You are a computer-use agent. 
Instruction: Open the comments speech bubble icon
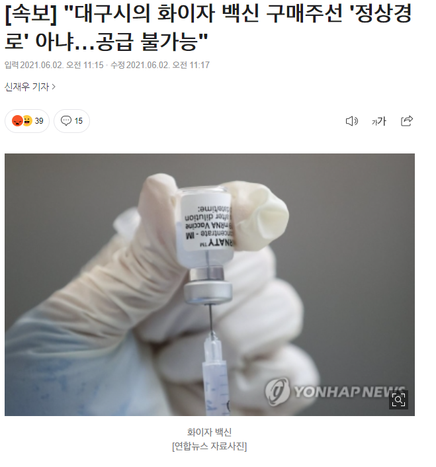66,120
